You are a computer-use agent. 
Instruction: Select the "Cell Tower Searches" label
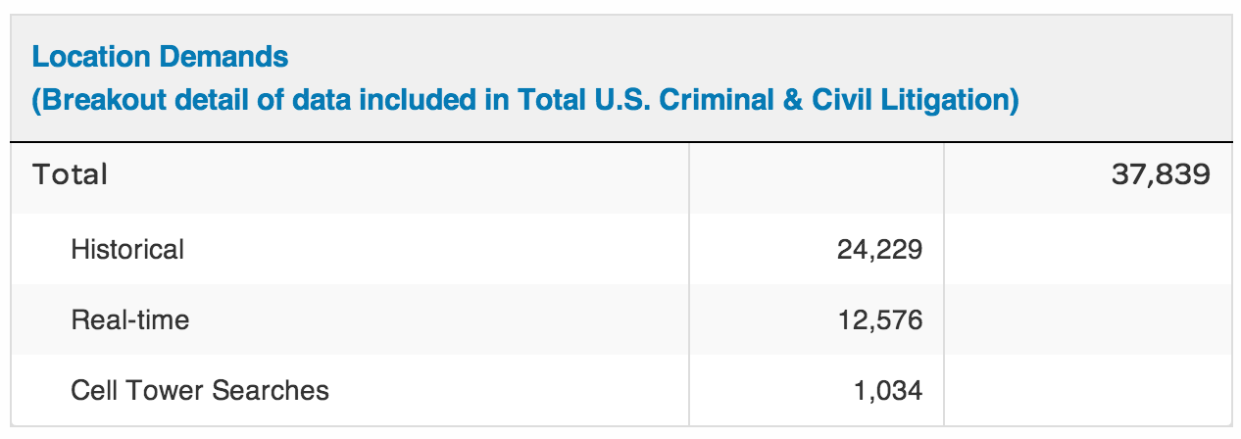[x=200, y=390]
